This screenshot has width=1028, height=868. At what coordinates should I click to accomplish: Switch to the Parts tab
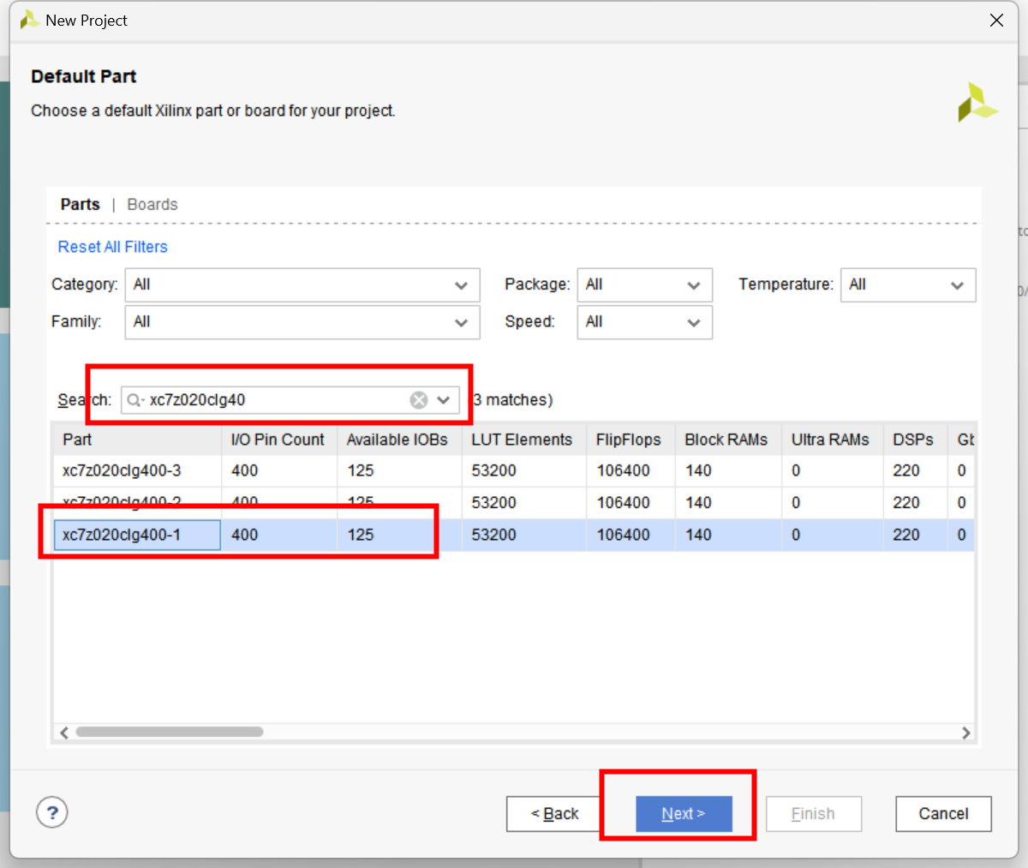pyautogui.click(x=80, y=204)
